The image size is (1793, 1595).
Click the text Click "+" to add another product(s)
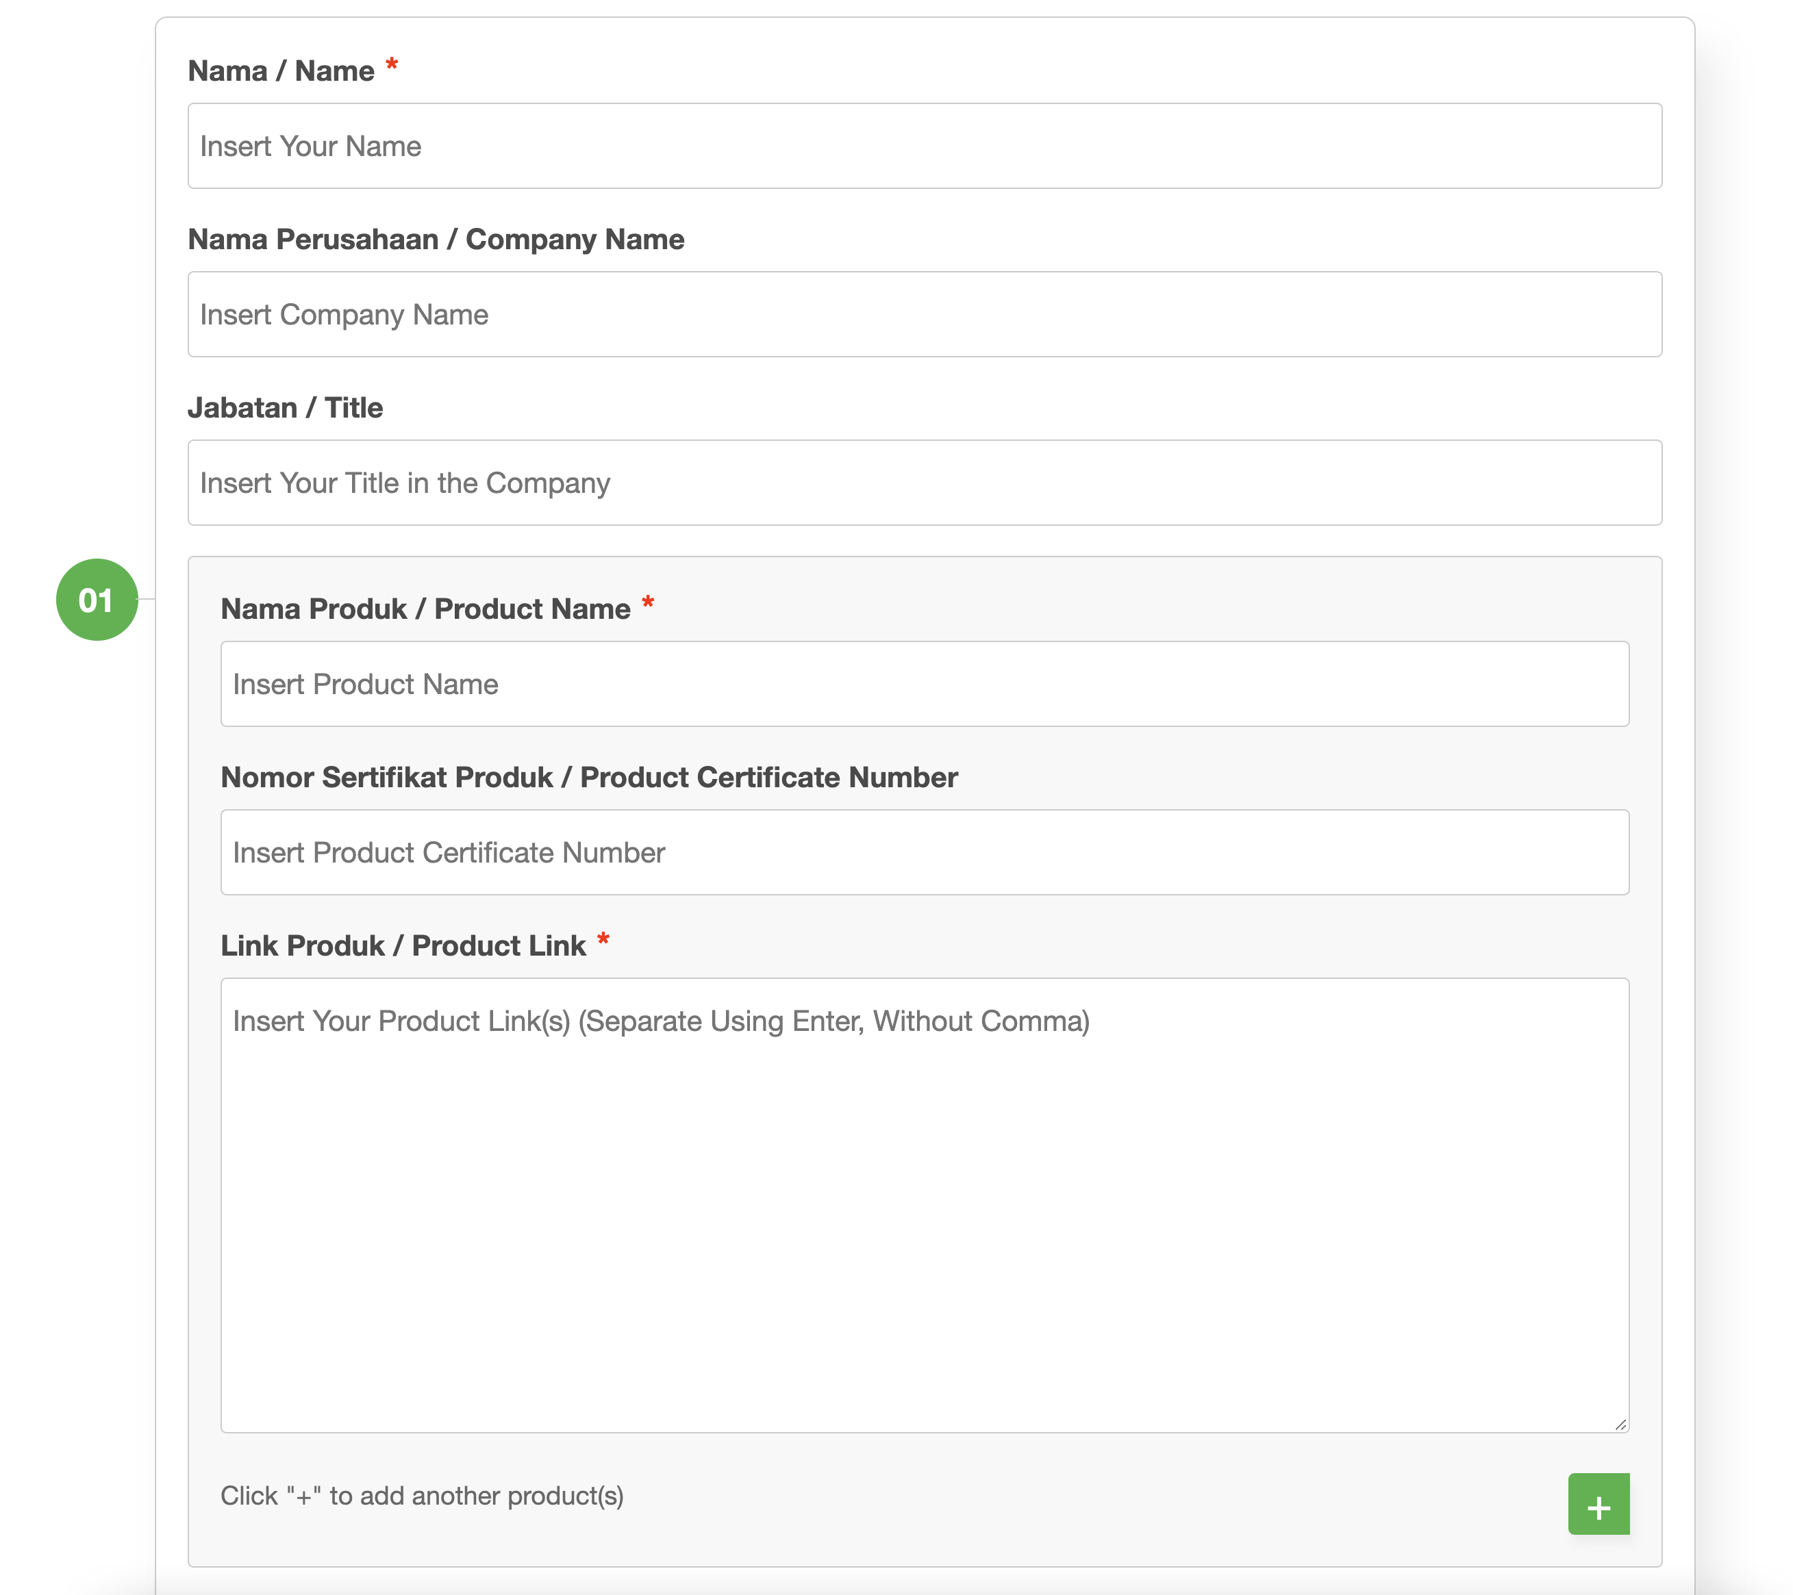coord(421,1496)
